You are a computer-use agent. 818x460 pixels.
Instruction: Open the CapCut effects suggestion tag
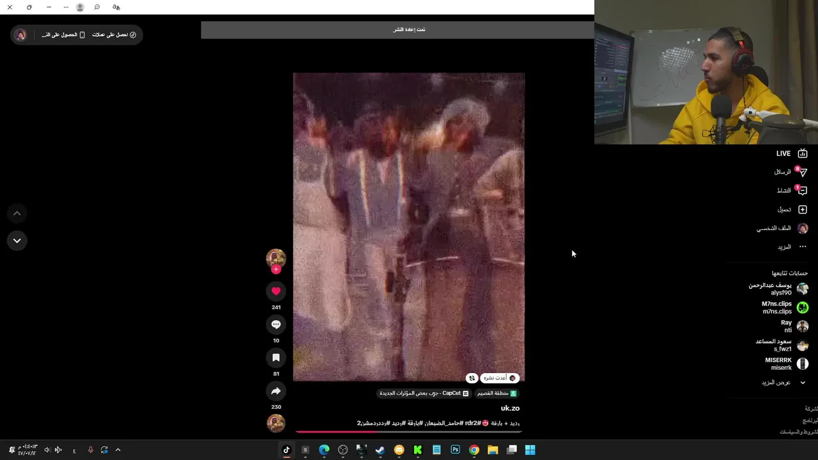coord(424,394)
